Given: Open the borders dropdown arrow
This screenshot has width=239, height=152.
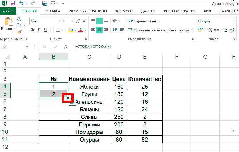Looking at the screenshot, I should (63, 30).
